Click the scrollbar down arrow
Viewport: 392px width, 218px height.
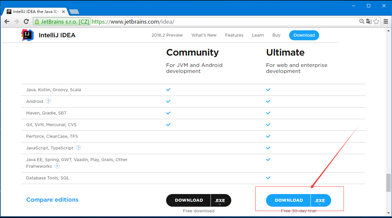[388, 213]
